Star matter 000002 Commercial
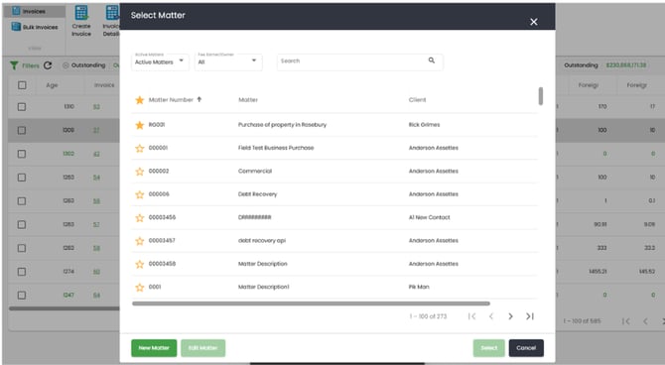 tap(140, 172)
